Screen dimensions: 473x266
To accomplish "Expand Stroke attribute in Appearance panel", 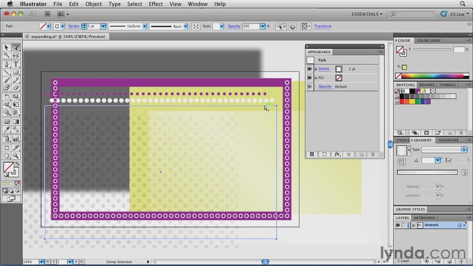I will (x=316, y=69).
